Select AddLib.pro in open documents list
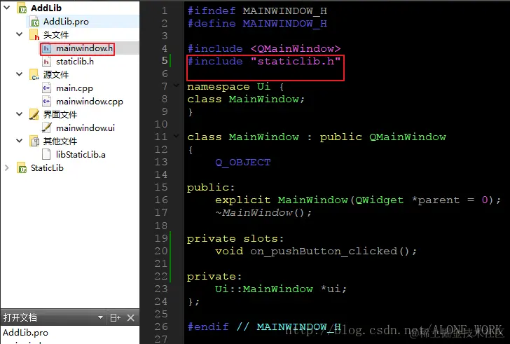The image size is (510, 344). [25, 333]
